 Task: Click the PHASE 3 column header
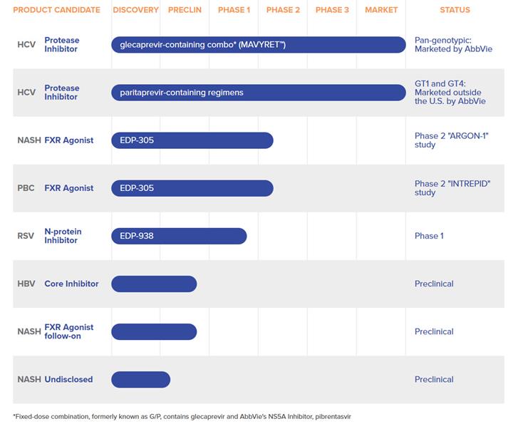pyautogui.click(x=332, y=10)
